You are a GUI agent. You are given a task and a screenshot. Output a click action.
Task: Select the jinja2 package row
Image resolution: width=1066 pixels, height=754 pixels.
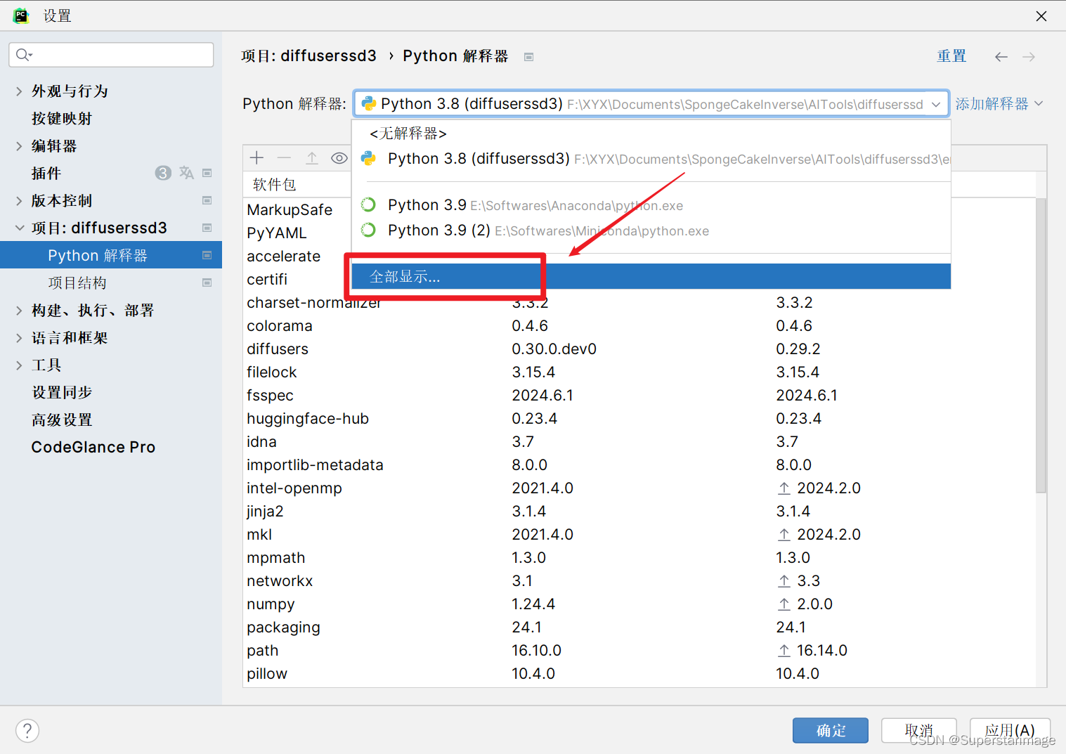click(x=639, y=512)
